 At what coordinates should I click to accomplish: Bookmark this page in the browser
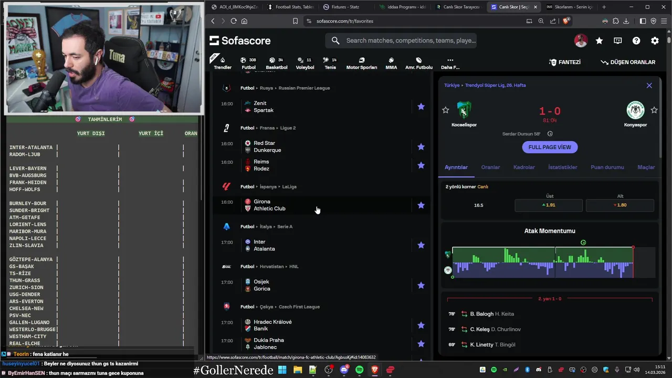(x=296, y=21)
